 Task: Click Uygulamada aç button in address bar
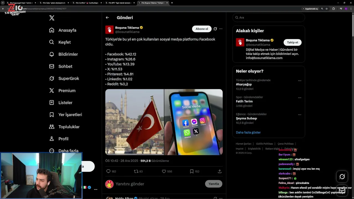(x=310, y=9)
